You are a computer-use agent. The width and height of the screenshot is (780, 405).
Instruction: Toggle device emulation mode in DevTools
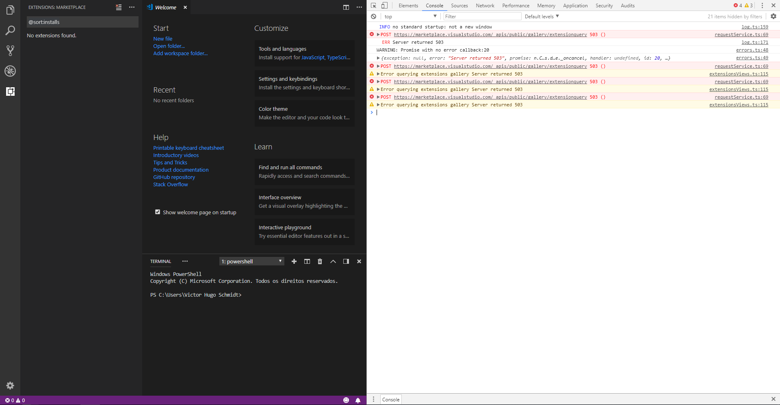[x=384, y=5]
